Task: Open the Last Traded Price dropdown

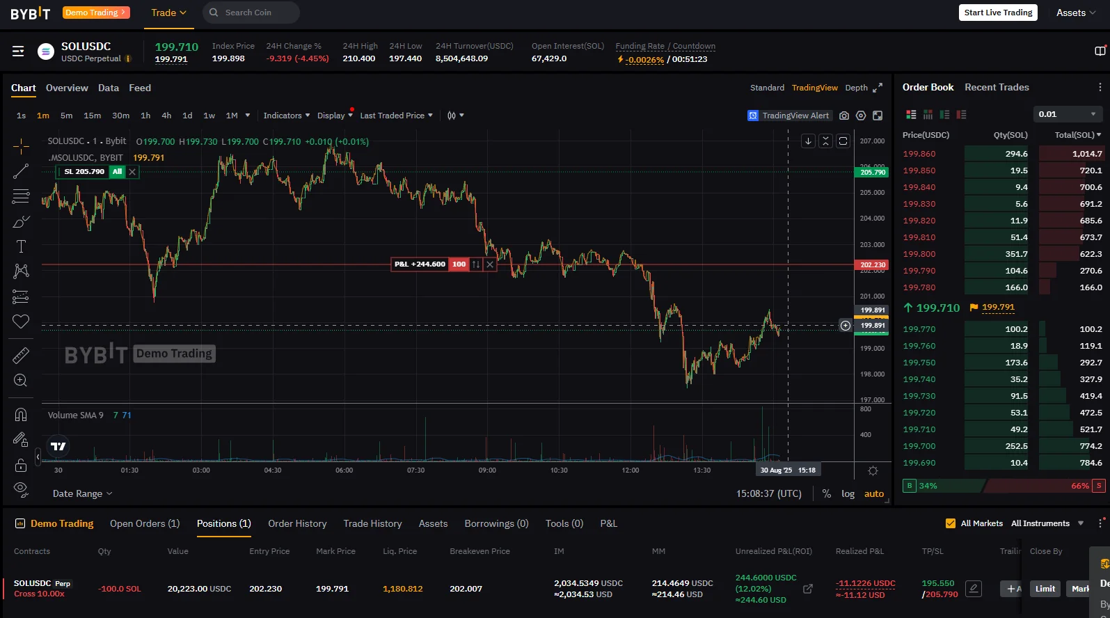Action: (x=397, y=116)
